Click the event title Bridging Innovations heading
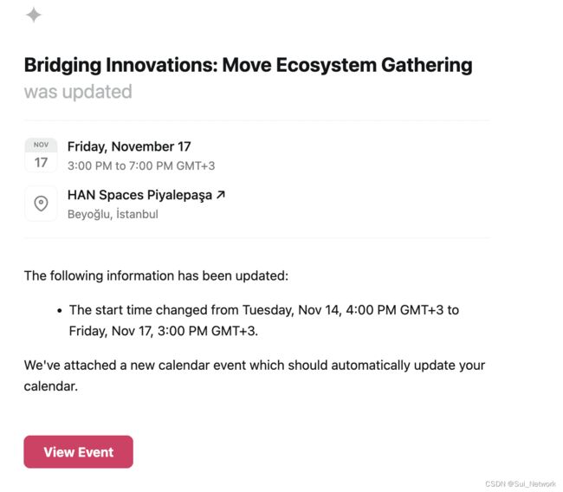This screenshot has height=492, width=563. [x=248, y=65]
